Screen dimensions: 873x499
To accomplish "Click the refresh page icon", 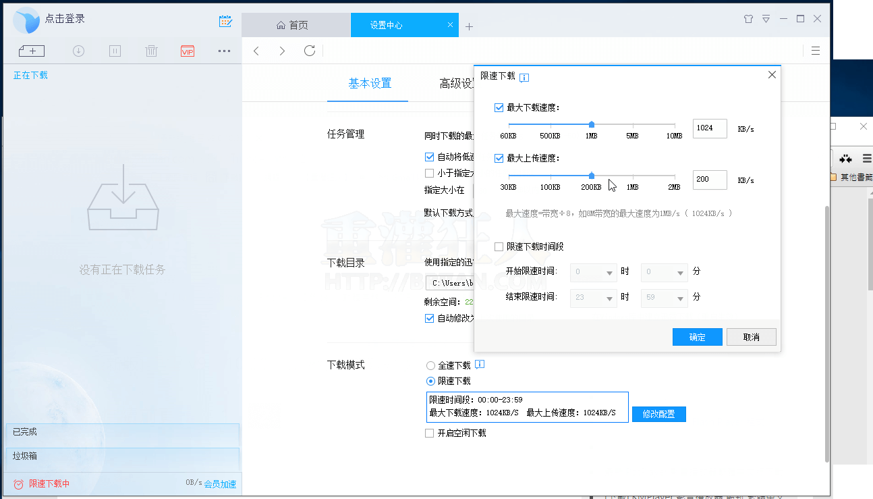I will 310,51.
